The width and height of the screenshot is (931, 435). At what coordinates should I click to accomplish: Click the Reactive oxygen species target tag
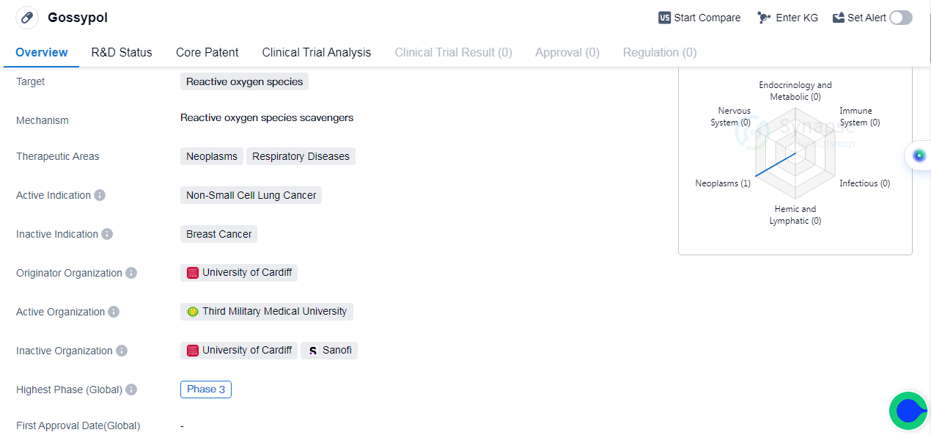244,81
